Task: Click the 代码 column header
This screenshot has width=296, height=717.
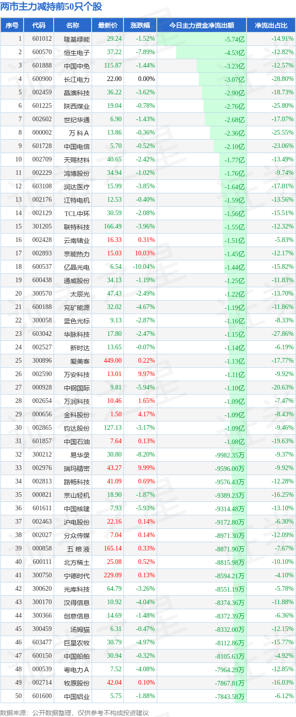Action: pyautogui.click(x=39, y=25)
